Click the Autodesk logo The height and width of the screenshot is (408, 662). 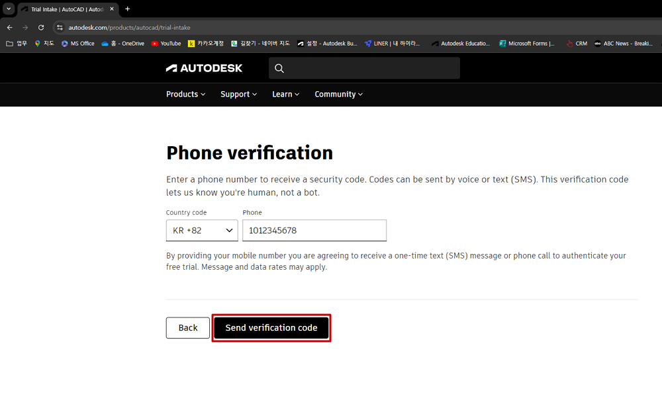[x=204, y=68]
